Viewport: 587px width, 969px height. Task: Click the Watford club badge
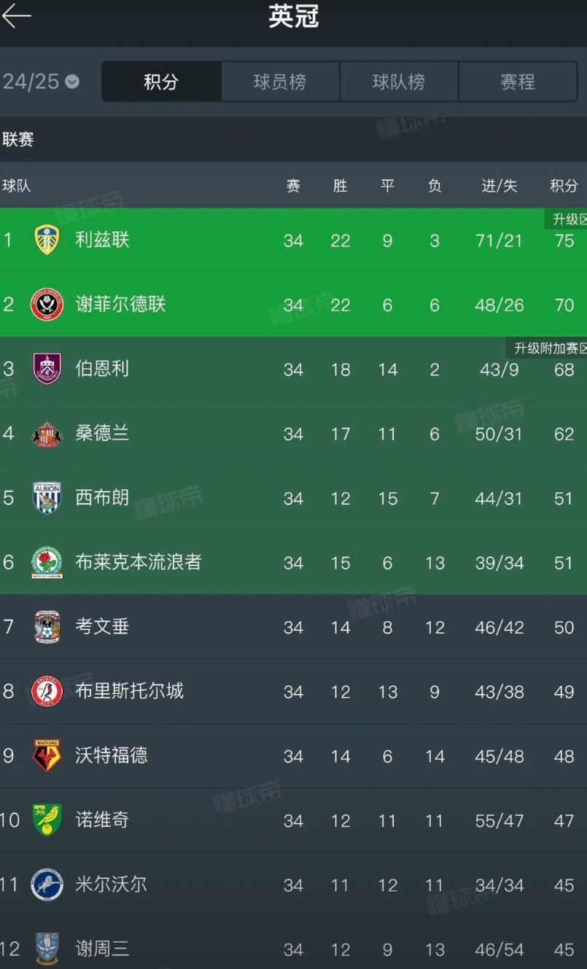tap(47, 756)
